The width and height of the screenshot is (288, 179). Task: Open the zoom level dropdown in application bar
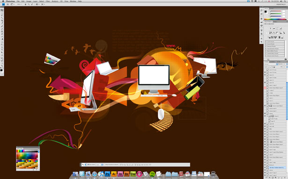tap(19, 4)
